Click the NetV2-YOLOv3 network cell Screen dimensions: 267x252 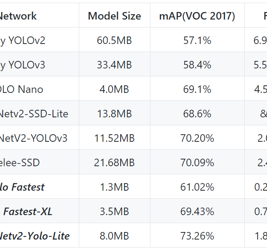pos(33,138)
